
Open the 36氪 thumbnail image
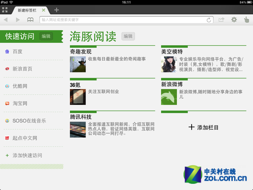tap(78, 97)
